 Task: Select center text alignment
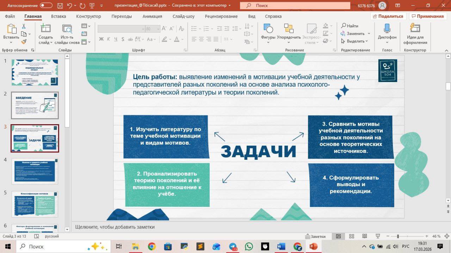[x=201, y=39]
